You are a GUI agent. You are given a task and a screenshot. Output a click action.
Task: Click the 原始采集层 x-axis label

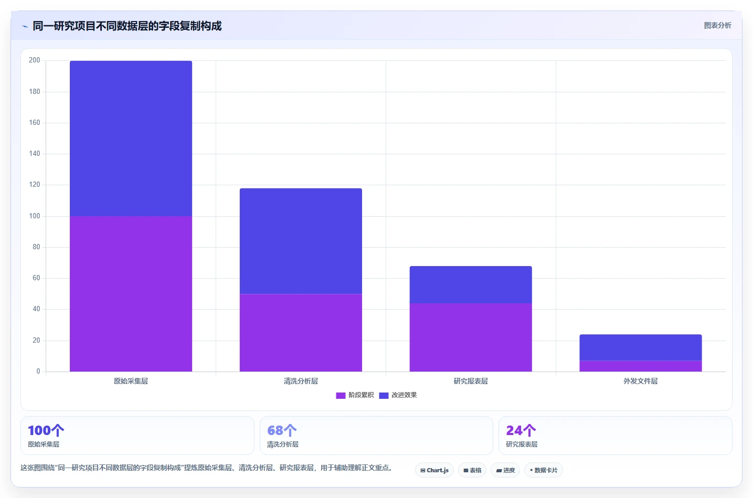click(131, 381)
